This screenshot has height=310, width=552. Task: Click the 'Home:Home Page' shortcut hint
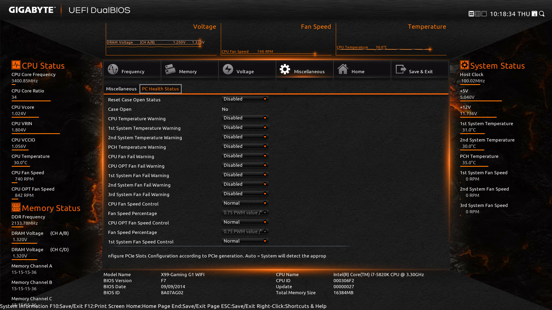point(148,306)
